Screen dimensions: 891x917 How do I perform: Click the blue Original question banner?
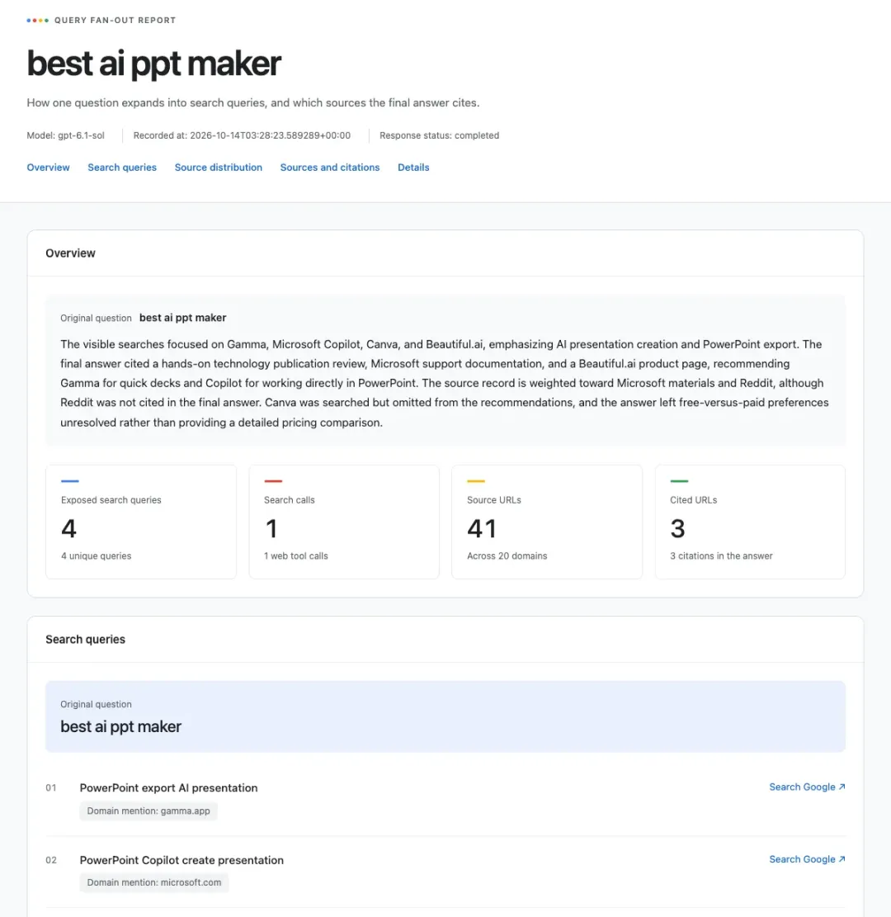[x=445, y=716]
